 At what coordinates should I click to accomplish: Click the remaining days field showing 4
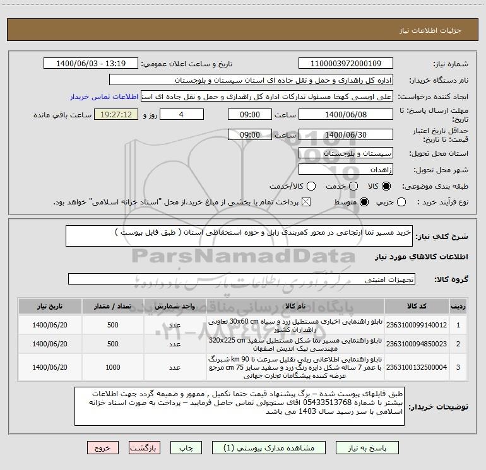[x=182, y=114]
